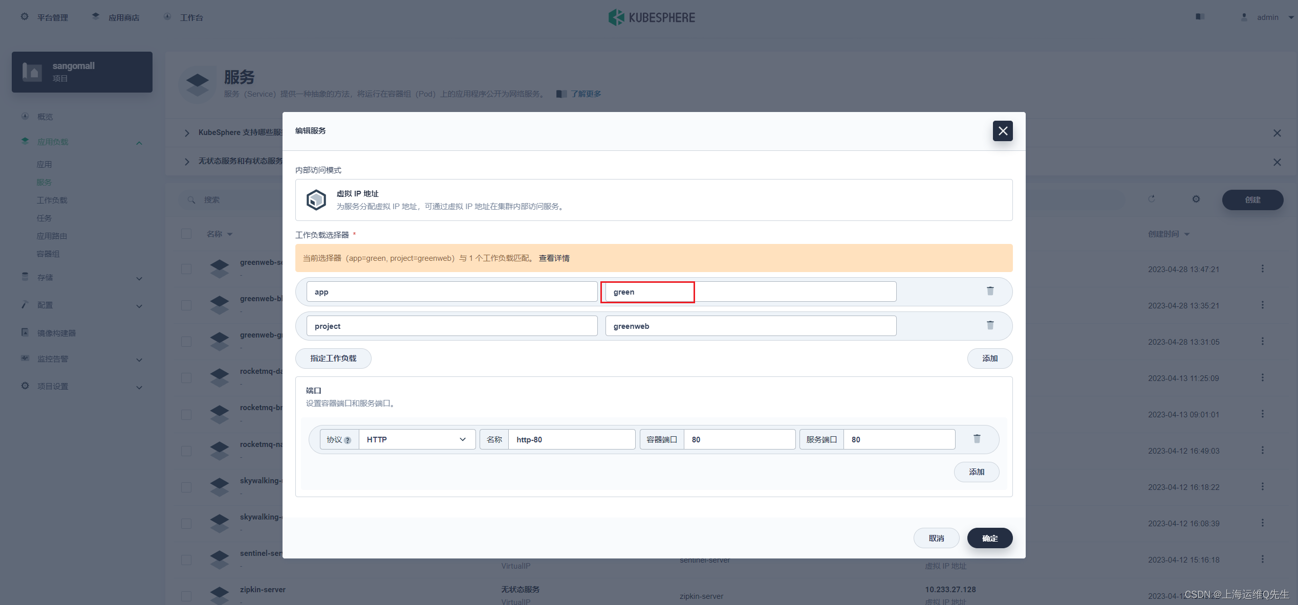Check the greenweb-s service row checkbox
This screenshot has height=605, width=1298.
click(186, 269)
